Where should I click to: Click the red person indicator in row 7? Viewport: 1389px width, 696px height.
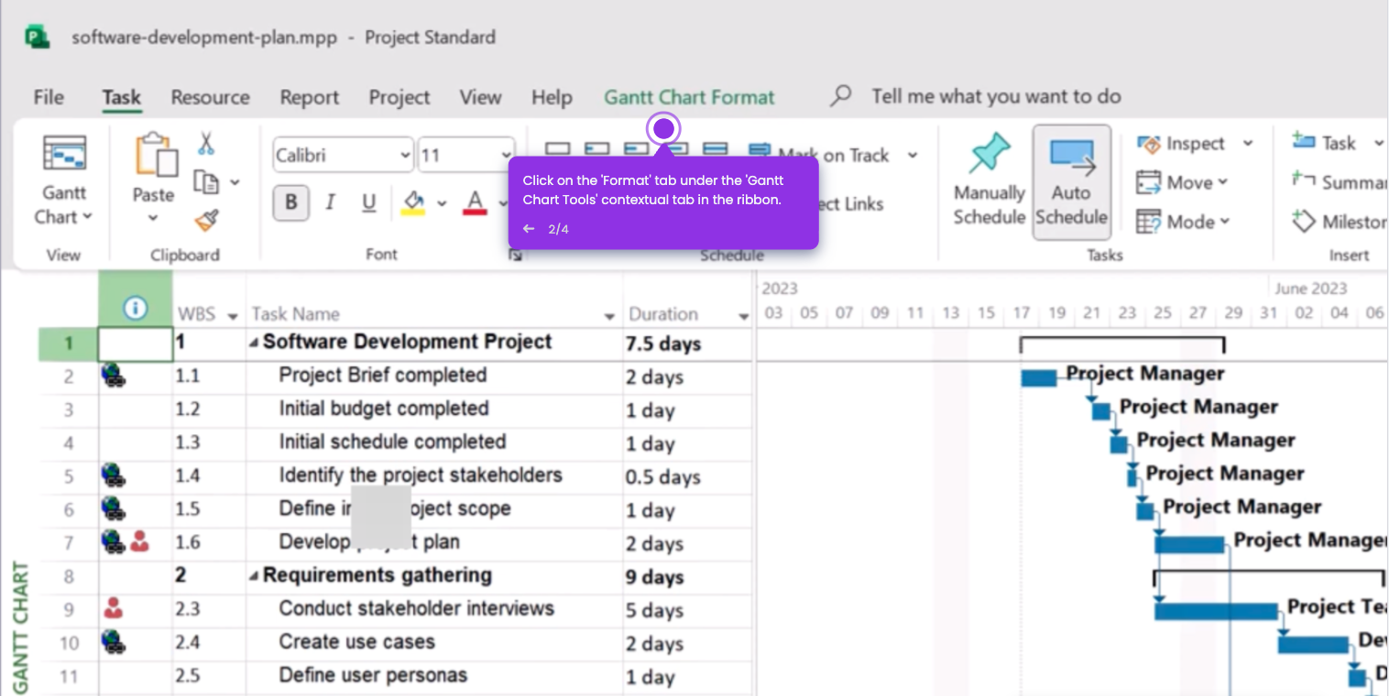(x=139, y=542)
